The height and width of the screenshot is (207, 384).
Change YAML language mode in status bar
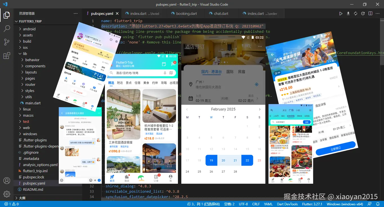(x=268, y=204)
